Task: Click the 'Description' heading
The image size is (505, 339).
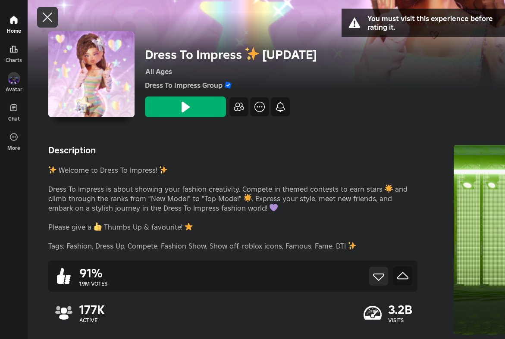Action: point(72,150)
